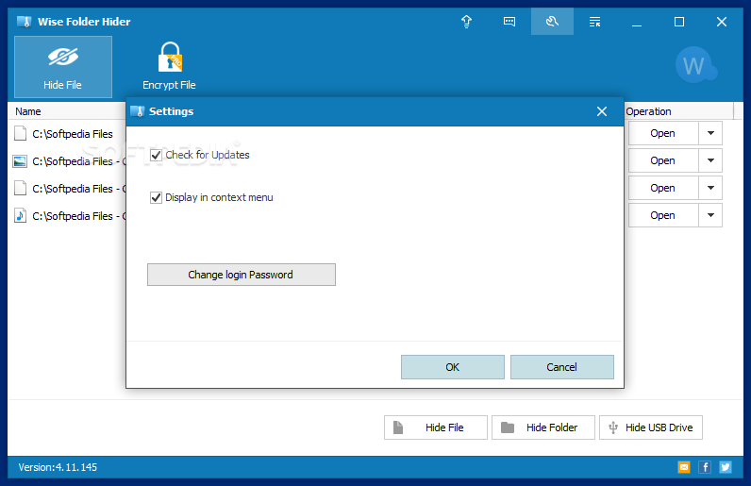This screenshot has height=486, width=751.
Task: Click Change login Password button
Action: pos(242,275)
